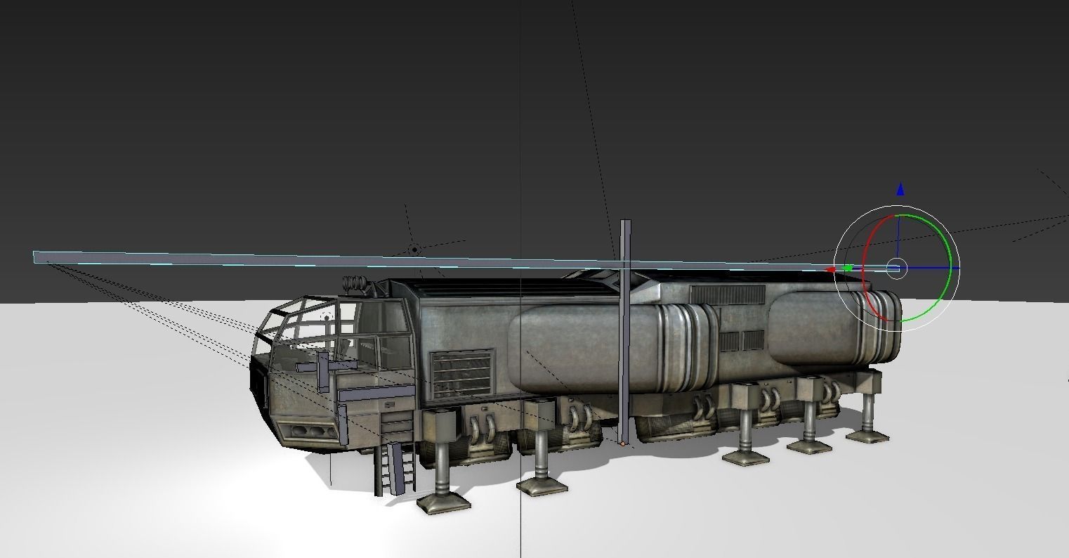Select the roof spotlights above the cockpit

pos(355,285)
